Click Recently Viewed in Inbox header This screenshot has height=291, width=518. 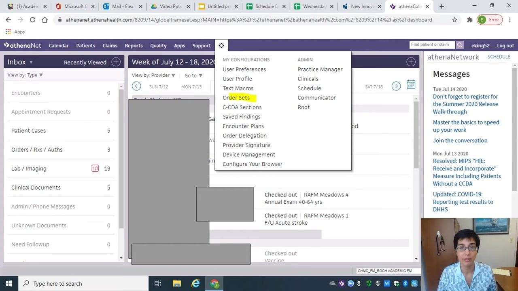tap(85, 62)
